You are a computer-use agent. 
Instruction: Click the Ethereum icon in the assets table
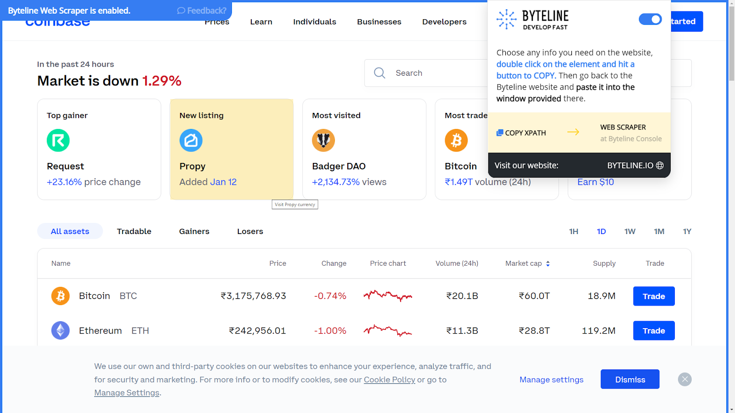point(61,330)
